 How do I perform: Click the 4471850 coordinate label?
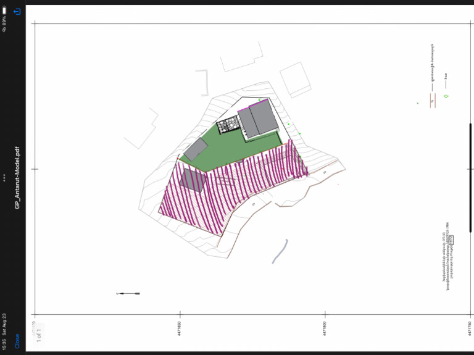coord(180,328)
